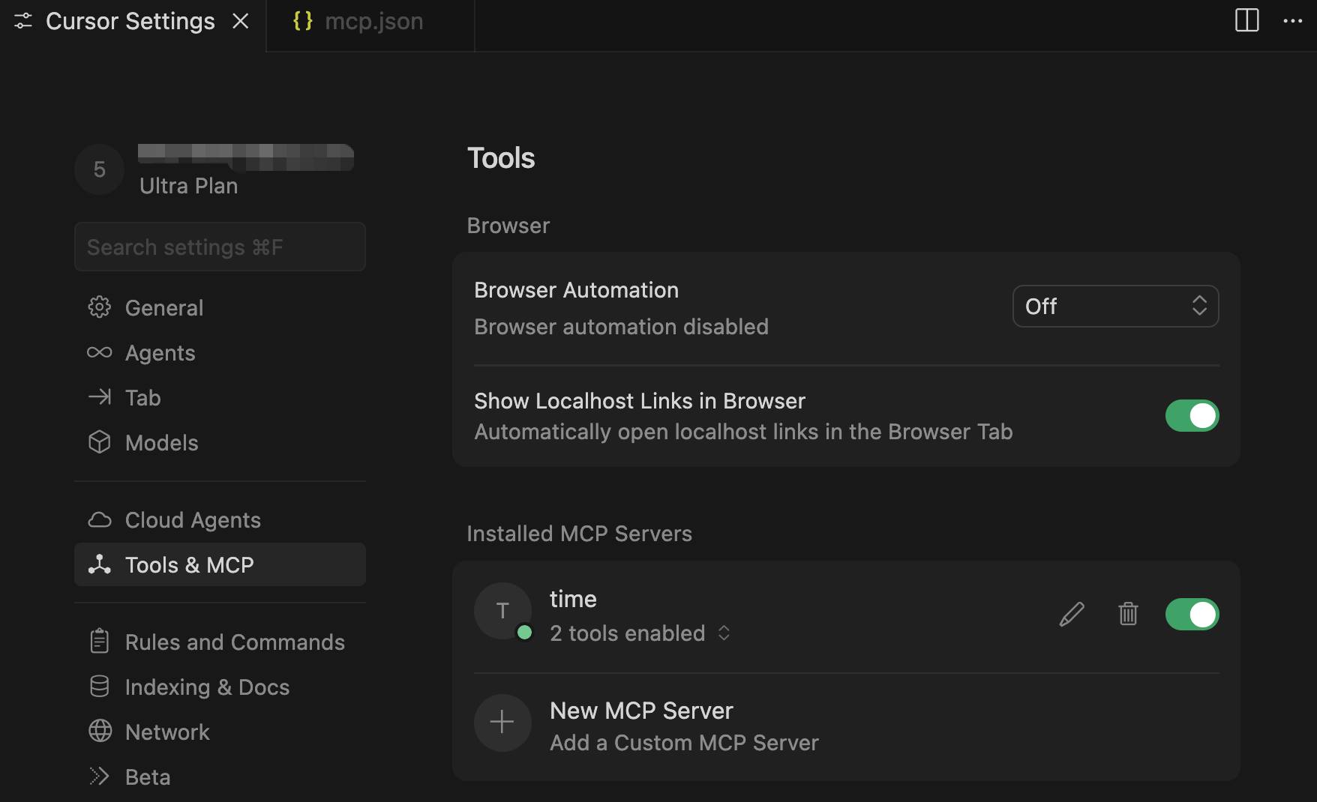Image resolution: width=1317 pixels, height=802 pixels.
Task: Open the General settings section
Action: tap(164, 308)
